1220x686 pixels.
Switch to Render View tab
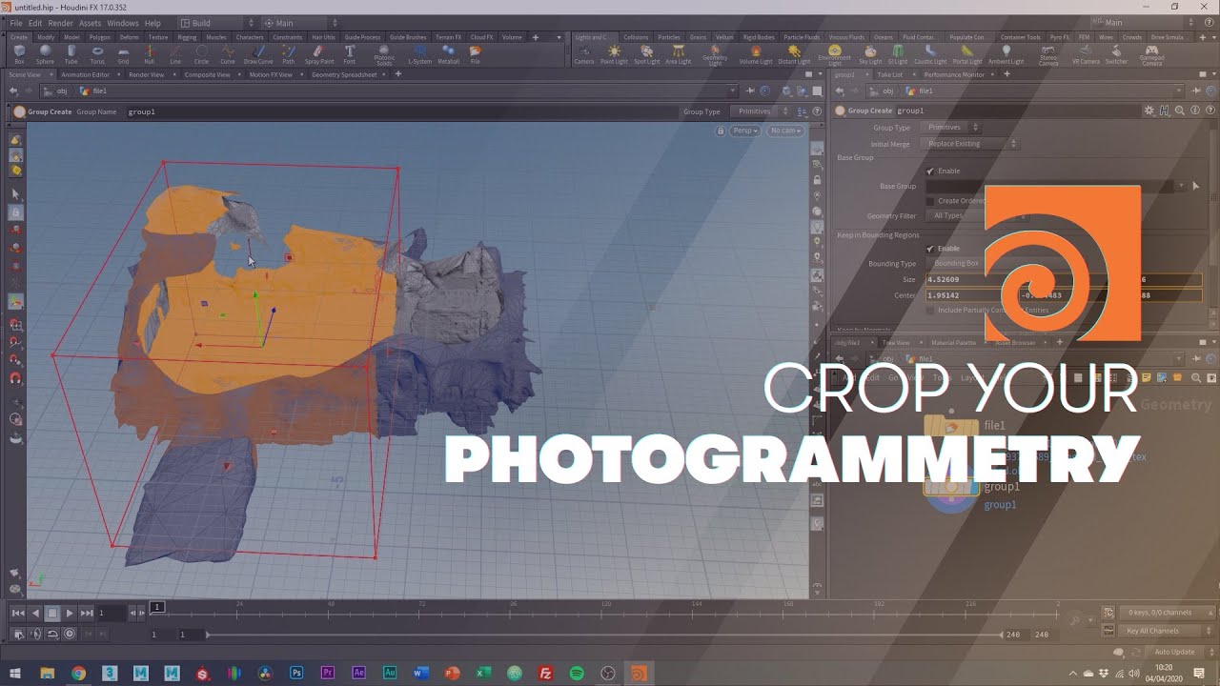click(146, 74)
